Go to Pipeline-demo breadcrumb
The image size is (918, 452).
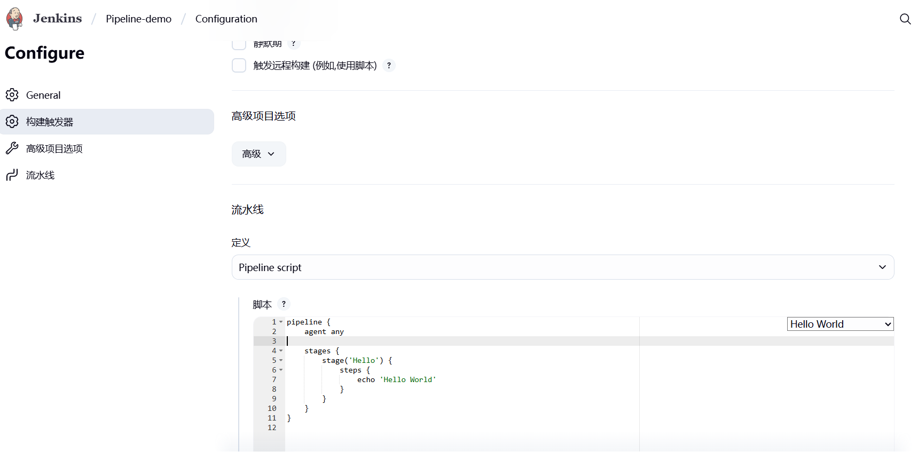[x=138, y=19]
